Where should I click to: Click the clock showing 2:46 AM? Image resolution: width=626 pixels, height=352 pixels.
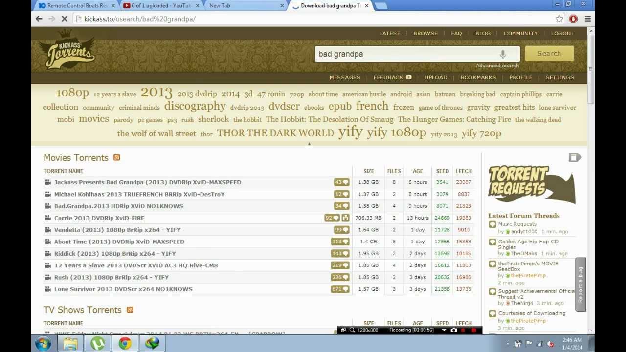pos(572,344)
